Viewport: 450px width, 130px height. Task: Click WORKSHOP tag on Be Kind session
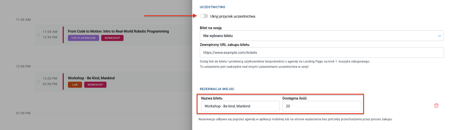click(x=95, y=85)
